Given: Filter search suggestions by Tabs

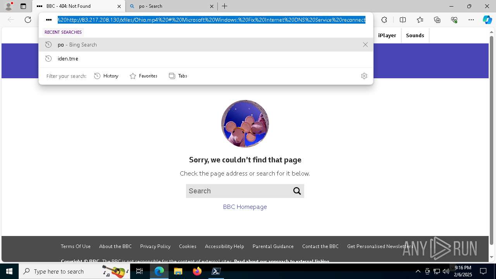Looking at the screenshot, I should [178, 76].
